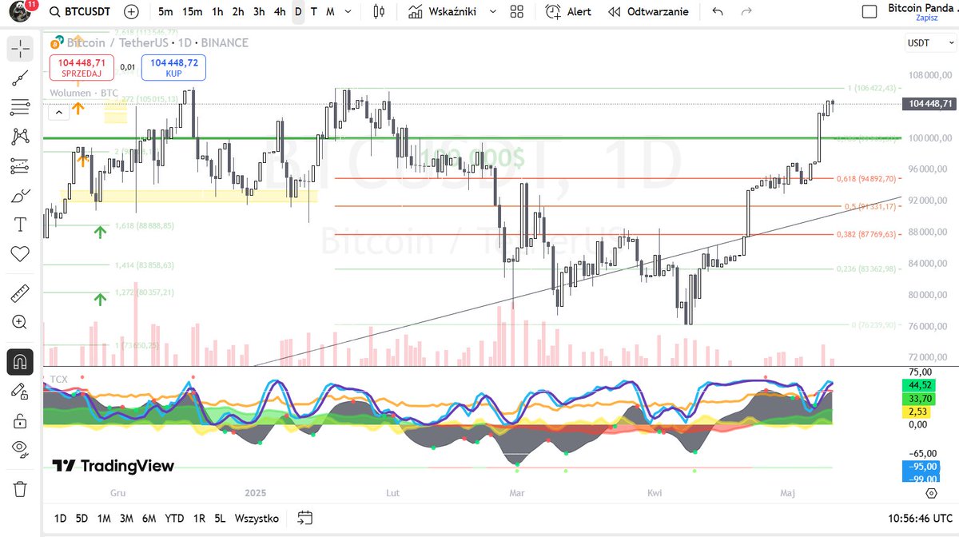Click the TradingView logo

click(113, 466)
